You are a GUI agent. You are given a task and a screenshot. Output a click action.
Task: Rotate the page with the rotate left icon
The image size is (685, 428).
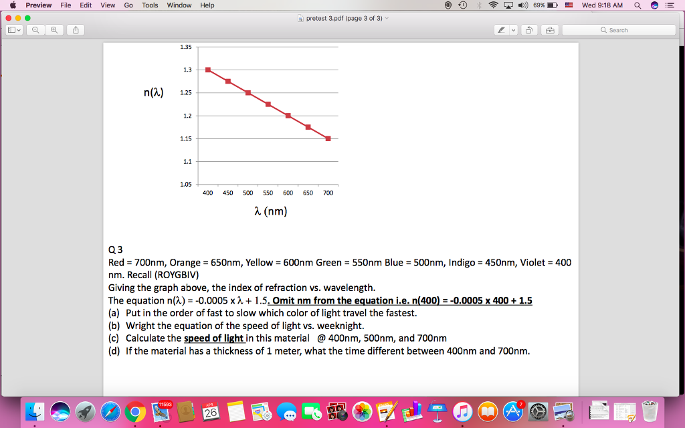[x=528, y=30]
